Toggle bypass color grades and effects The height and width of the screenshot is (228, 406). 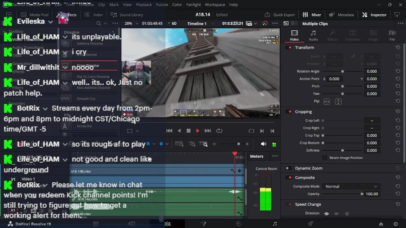pyautogui.click(x=265, y=23)
